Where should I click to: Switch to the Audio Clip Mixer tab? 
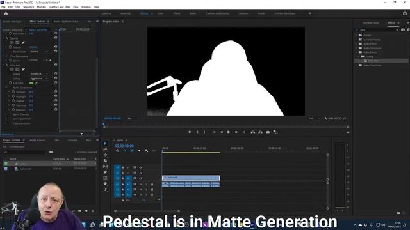[x=66, y=22]
